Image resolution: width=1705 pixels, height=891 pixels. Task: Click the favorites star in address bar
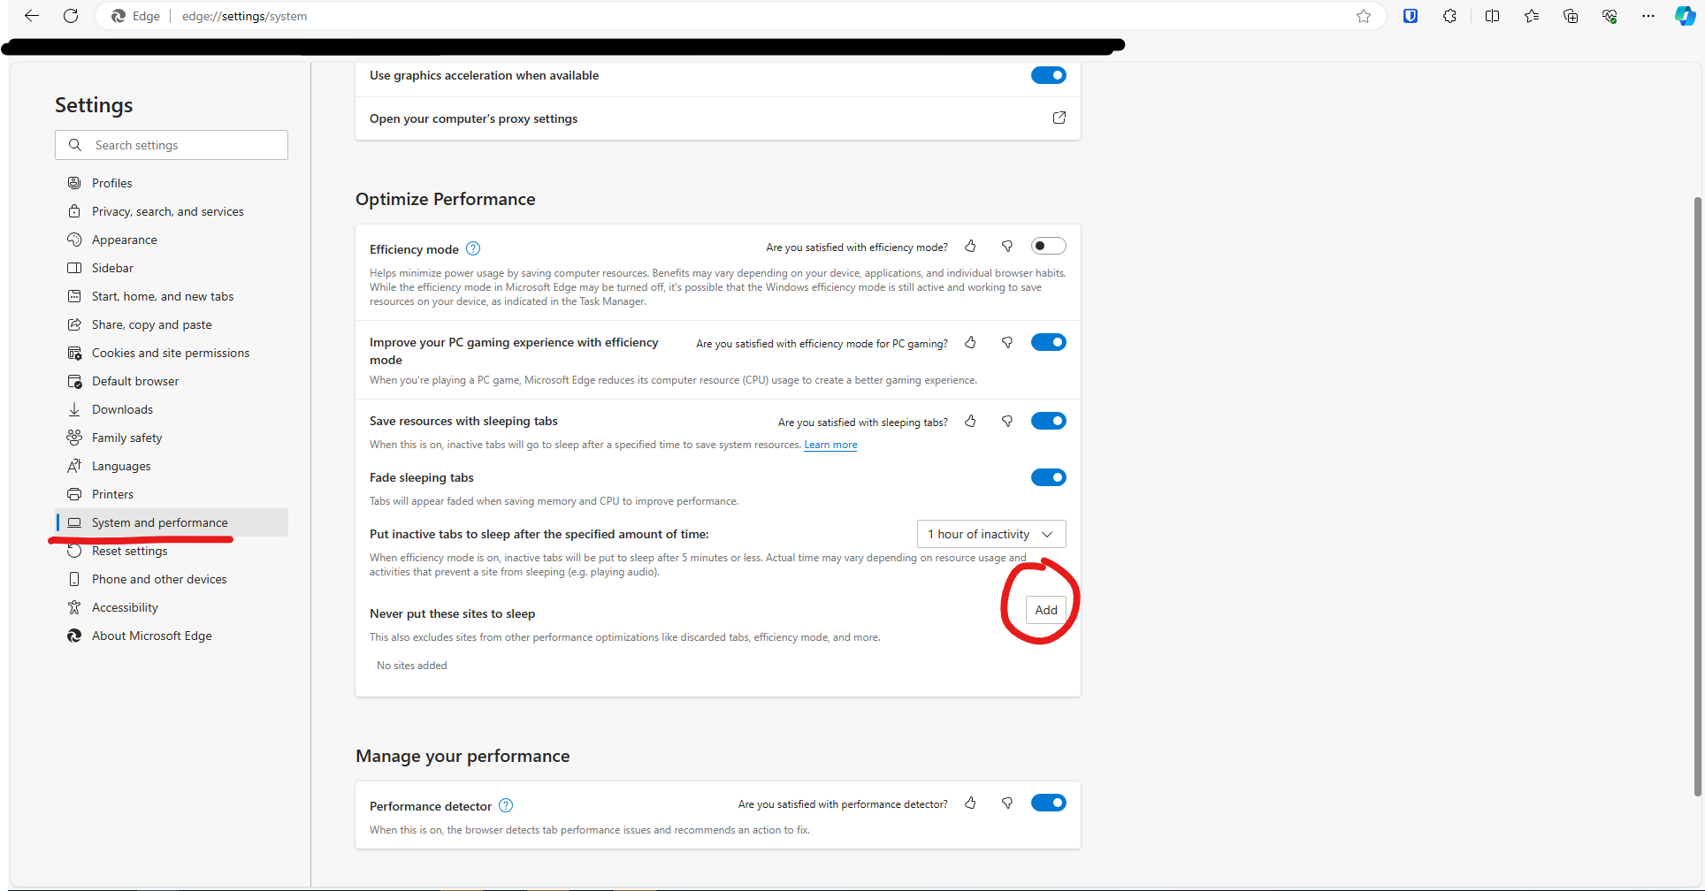(x=1364, y=16)
